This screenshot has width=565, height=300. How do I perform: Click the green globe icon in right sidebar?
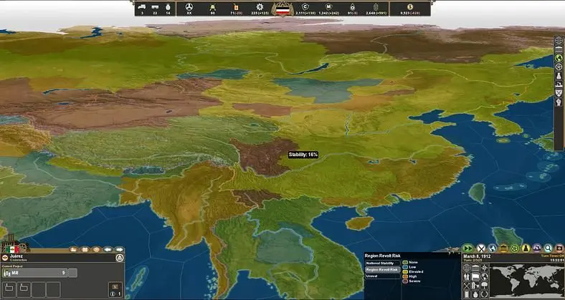559,58
